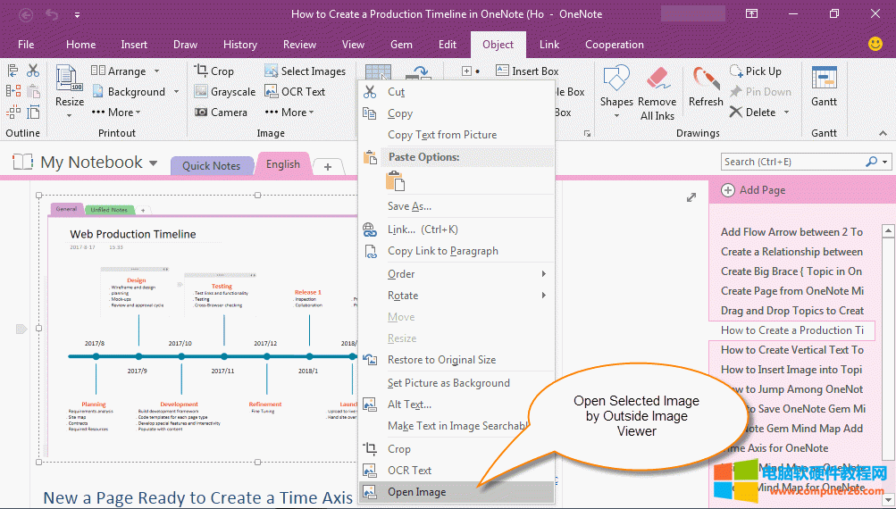Viewport: 896px width, 509px height.
Task: Click the Search notes input field
Action: (x=791, y=162)
